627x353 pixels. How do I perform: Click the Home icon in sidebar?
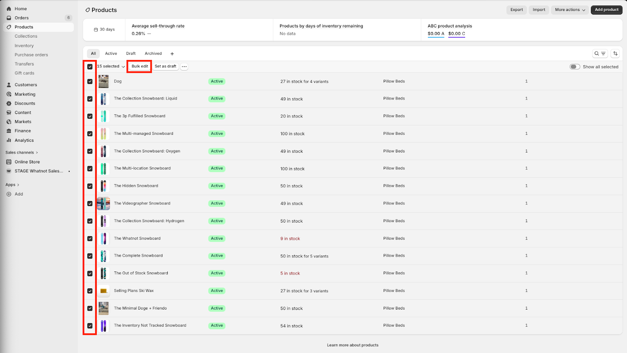[9, 9]
